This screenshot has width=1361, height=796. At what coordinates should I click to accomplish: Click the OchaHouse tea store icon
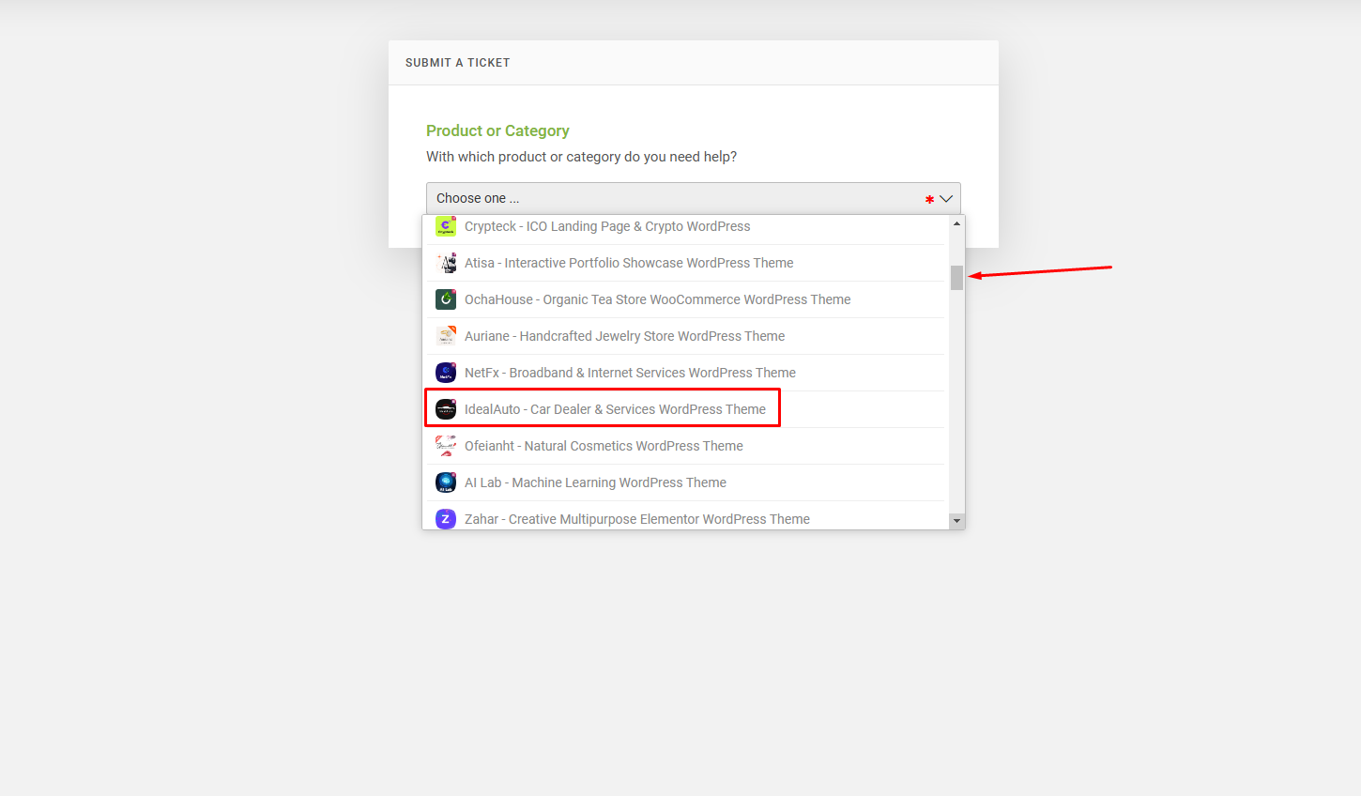[x=446, y=299]
